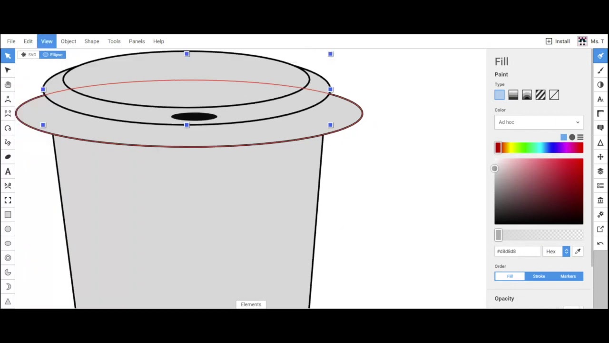Select the Circle shape tool

coord(8,229)
